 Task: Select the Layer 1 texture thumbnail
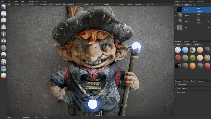click(x=180, y=27)
